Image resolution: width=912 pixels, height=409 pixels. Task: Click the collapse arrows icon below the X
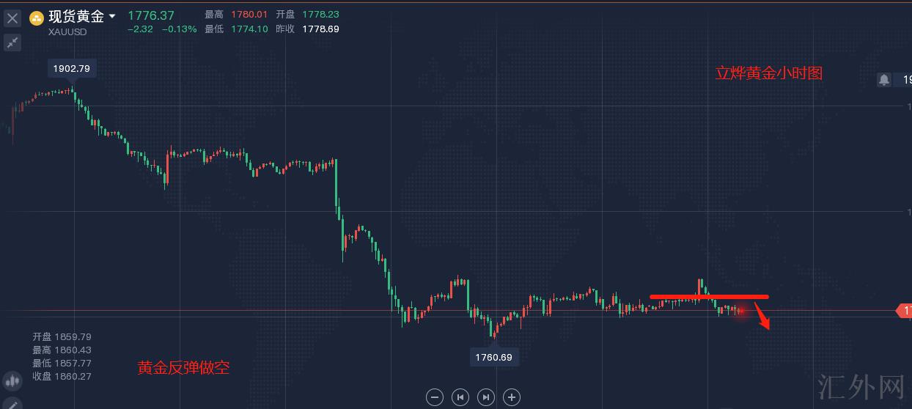pyautogui.click(x=12, y=43)
